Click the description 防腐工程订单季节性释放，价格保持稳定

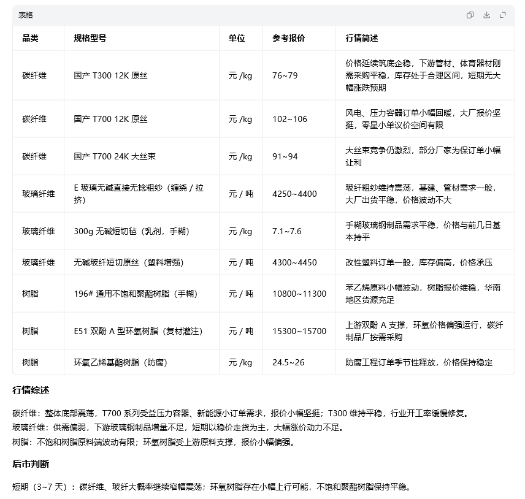419,362
